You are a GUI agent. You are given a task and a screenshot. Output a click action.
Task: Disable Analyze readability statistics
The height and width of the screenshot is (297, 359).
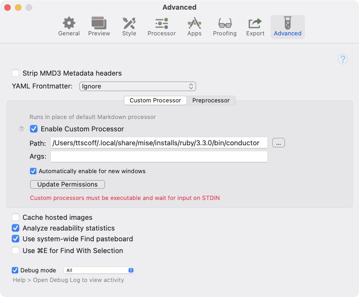(16, 228)
